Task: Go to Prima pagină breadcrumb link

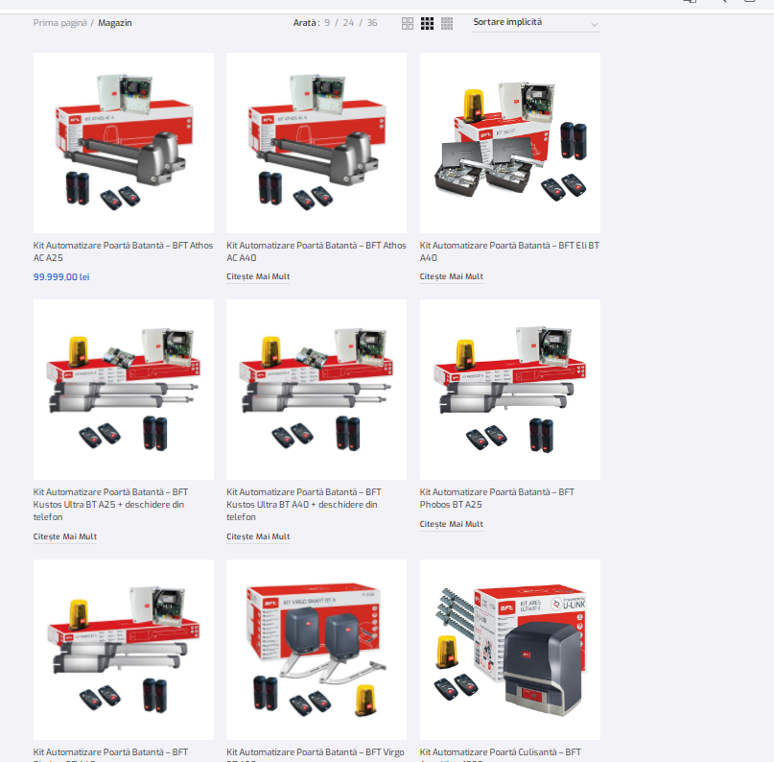Action: (59, 23)
